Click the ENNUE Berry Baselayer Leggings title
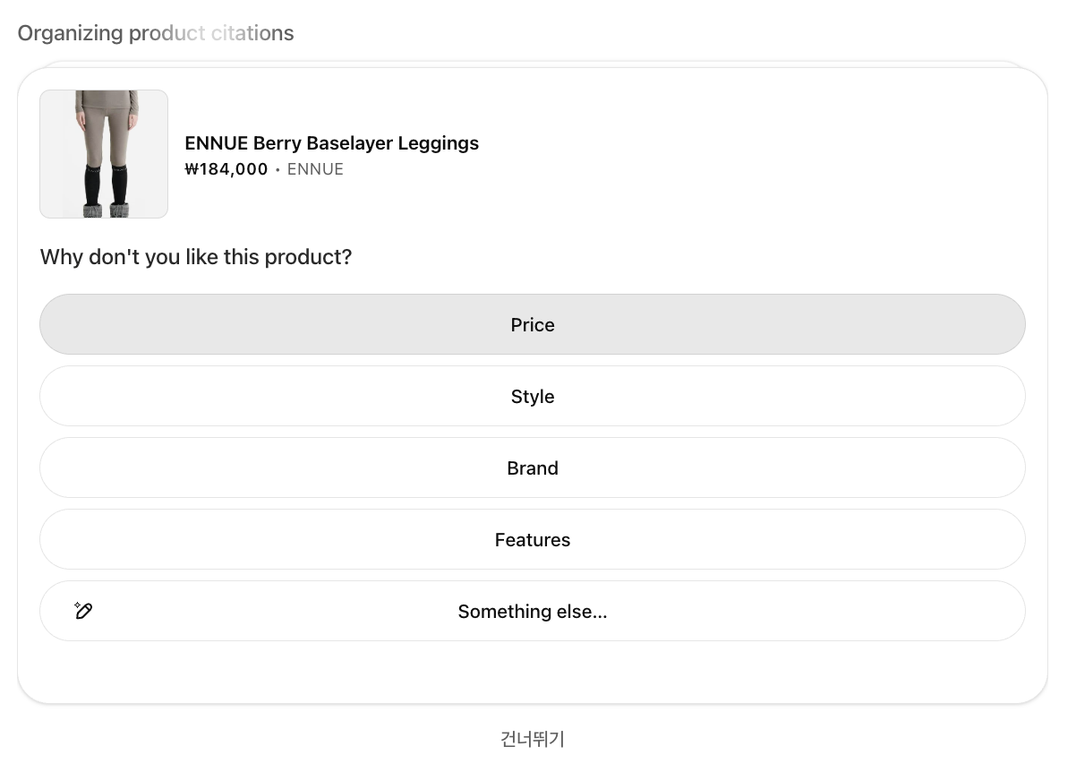 point(331,143)
